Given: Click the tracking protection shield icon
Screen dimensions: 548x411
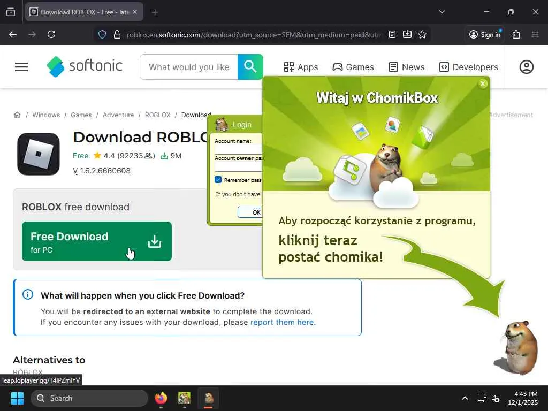Looking at the screenshot, I should point(102,34).
